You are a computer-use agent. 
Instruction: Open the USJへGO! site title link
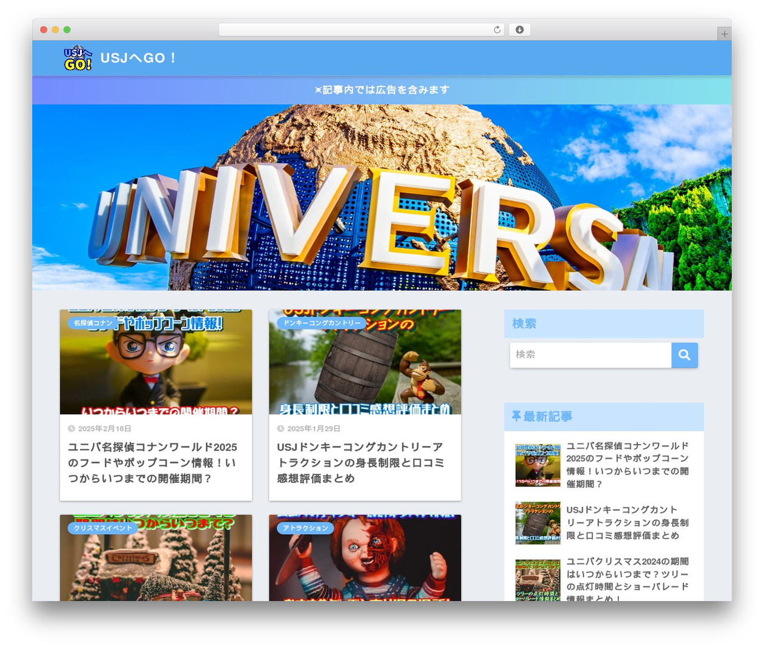click(x=138, y=58)
